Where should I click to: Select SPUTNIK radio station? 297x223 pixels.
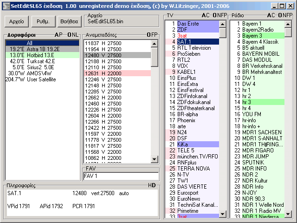(258, 163)
